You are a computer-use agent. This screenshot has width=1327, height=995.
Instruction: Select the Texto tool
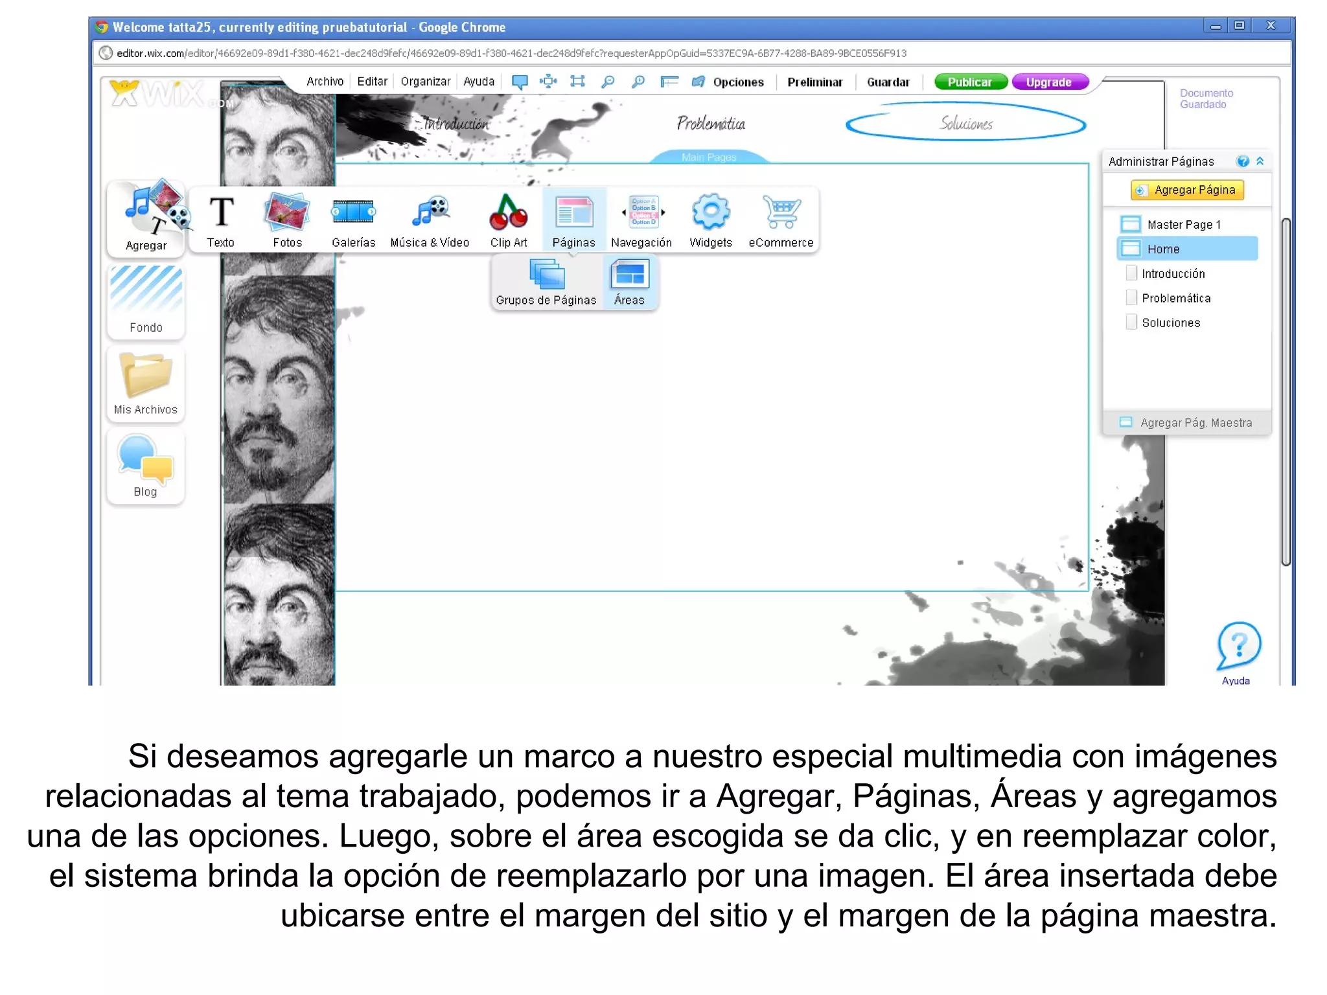pos(221,220)
